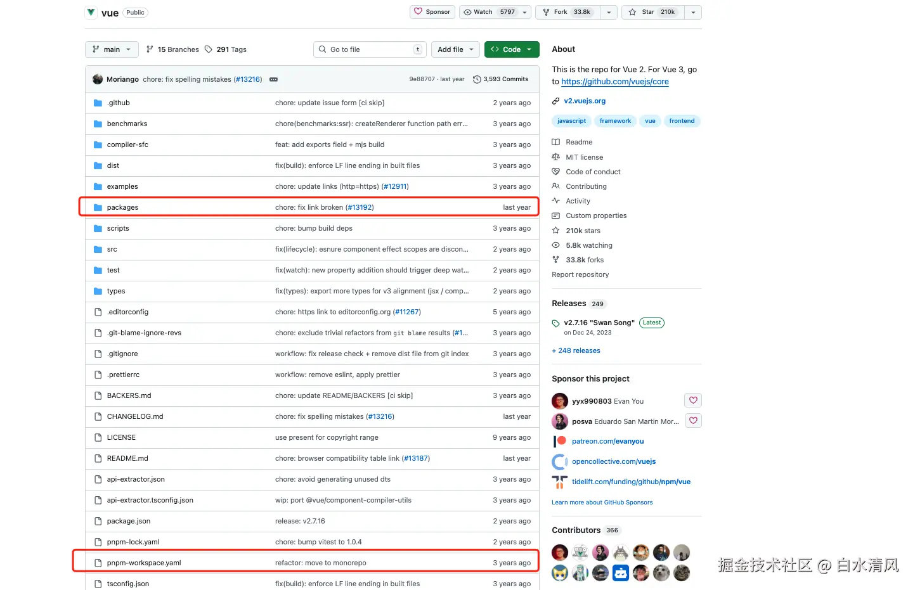
Task: Open the benchmarks folder icon
Action: click(x=98, y=124)
